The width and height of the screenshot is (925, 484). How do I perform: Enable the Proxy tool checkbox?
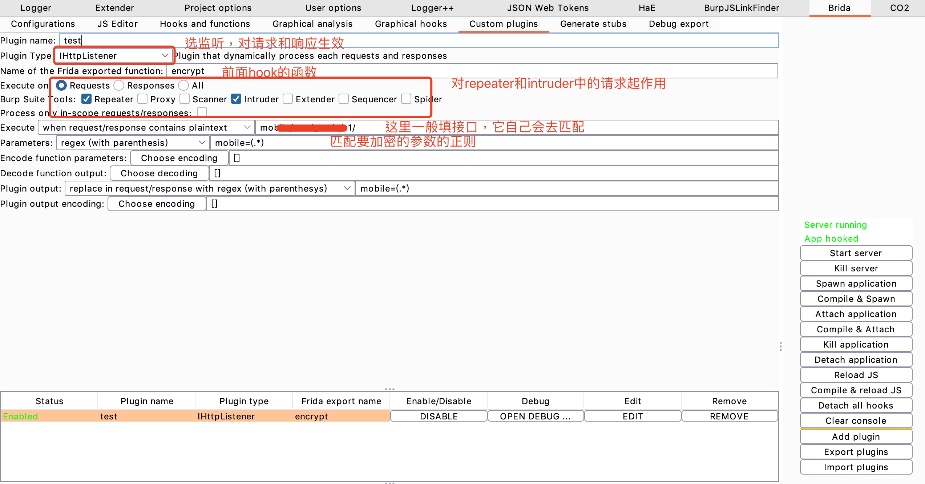142,99
